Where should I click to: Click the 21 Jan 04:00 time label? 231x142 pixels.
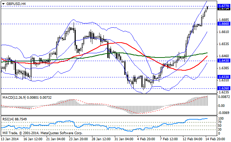pyautogui.click(x=56, y=139)
